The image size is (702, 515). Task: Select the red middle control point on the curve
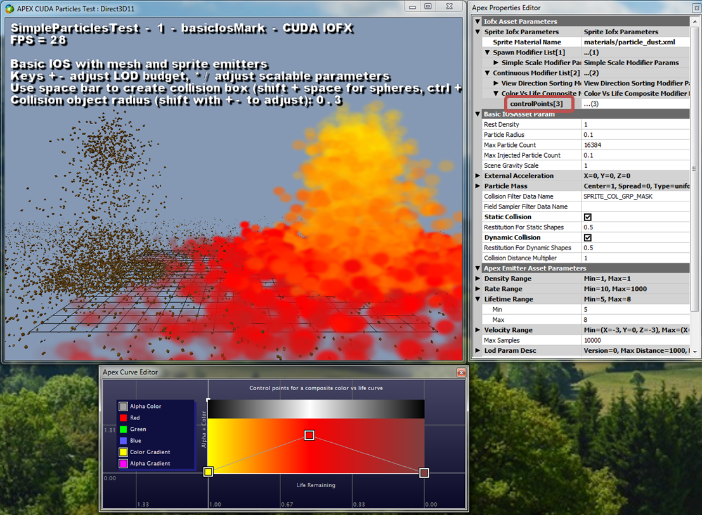click(309, 435)
